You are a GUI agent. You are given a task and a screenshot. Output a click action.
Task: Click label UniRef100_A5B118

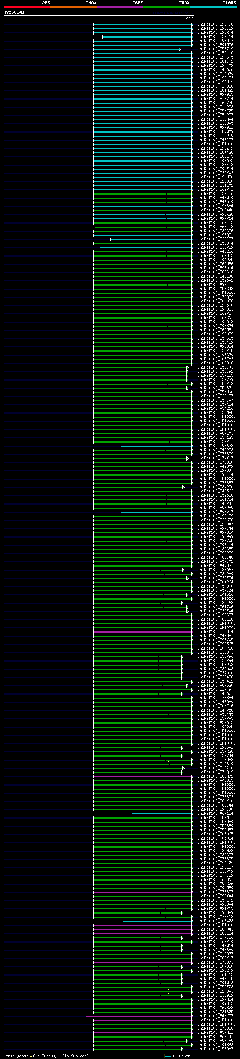coord(215,53)
